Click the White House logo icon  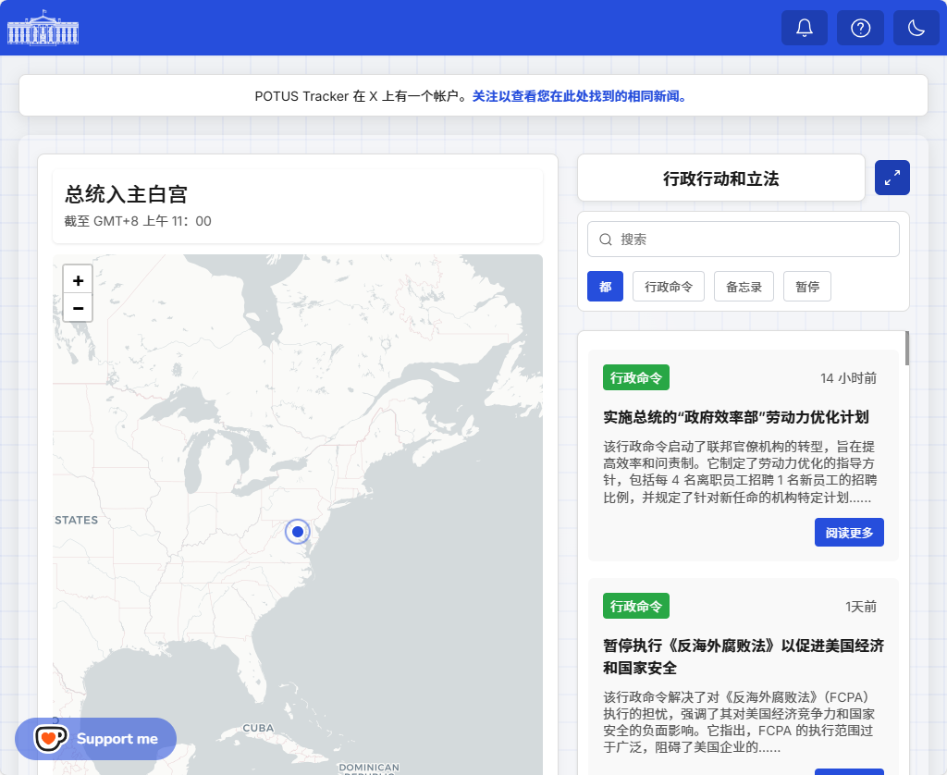[x=43, y=28]
